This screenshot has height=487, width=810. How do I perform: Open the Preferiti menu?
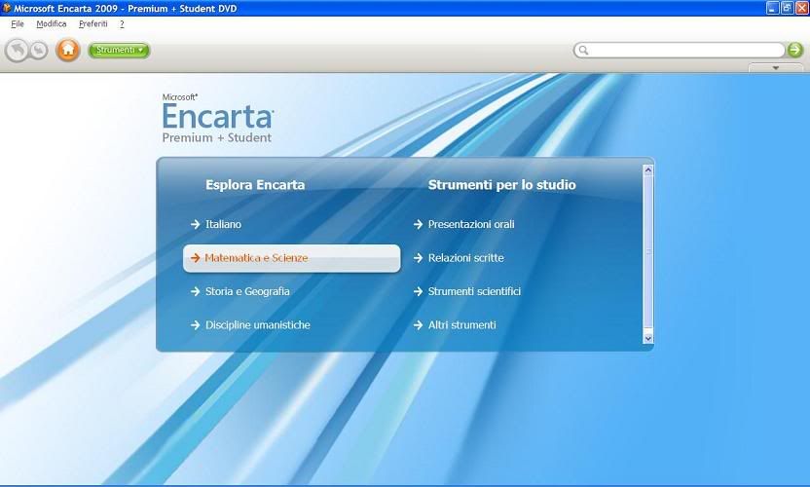[93, 23]
